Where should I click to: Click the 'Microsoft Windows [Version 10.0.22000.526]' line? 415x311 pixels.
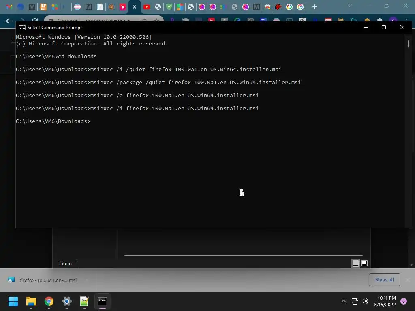pos(83,37)
